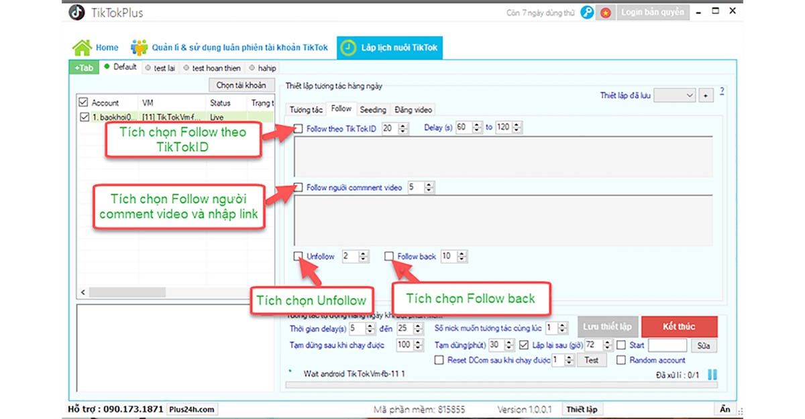Enable the Start checkbox
The image size is (805, 419).
click(621, 346)
